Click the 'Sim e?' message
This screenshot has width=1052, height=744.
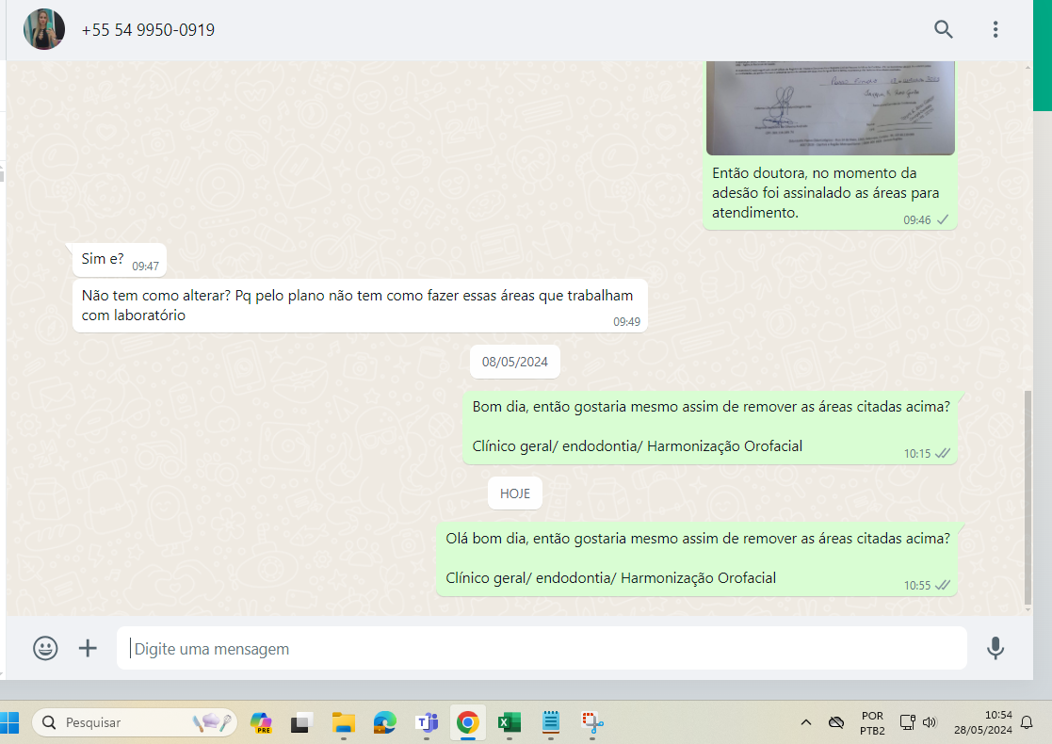[x=120, y=260]
